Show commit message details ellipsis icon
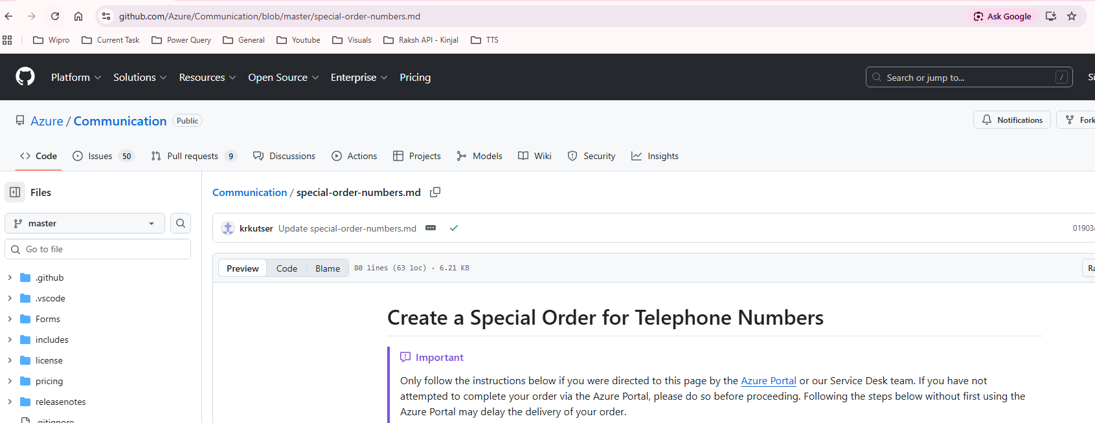 (431, 228)
